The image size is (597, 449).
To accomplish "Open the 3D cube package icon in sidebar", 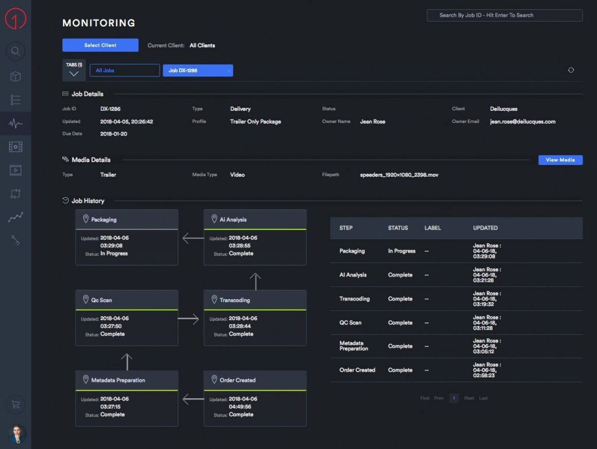I will (x=16, y=76).
